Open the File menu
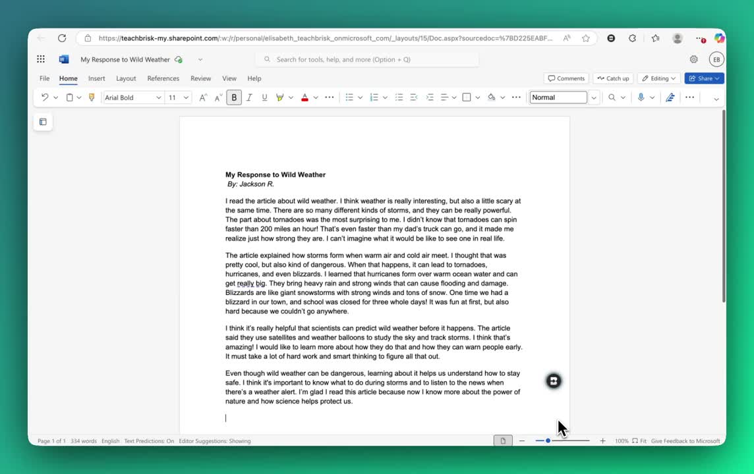754x474 pixels. click(44, 78)
